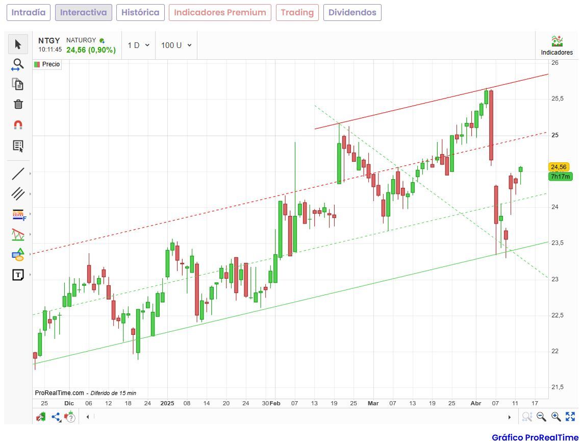Open the Trading tab
This screenshot has height=441, width=582.
coord(297,13)
